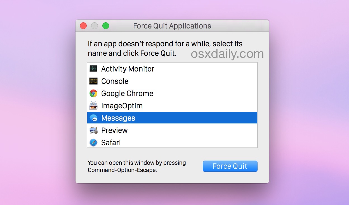Click the Force Quit Applications title bar
The image size is (349, 205).
tap(172, 26)
